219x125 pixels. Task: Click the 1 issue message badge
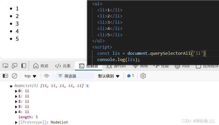pyautogui.click(x=130, y=76)
